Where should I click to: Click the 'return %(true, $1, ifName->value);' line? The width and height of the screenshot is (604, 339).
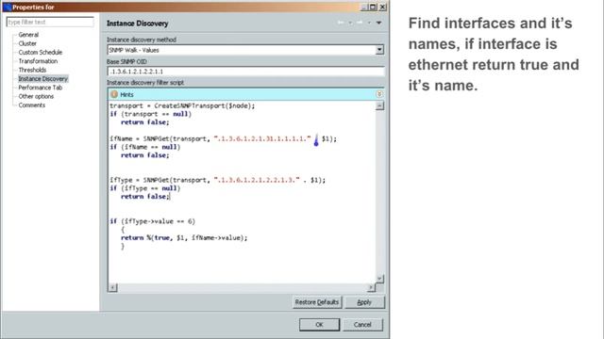coord(184,238)
